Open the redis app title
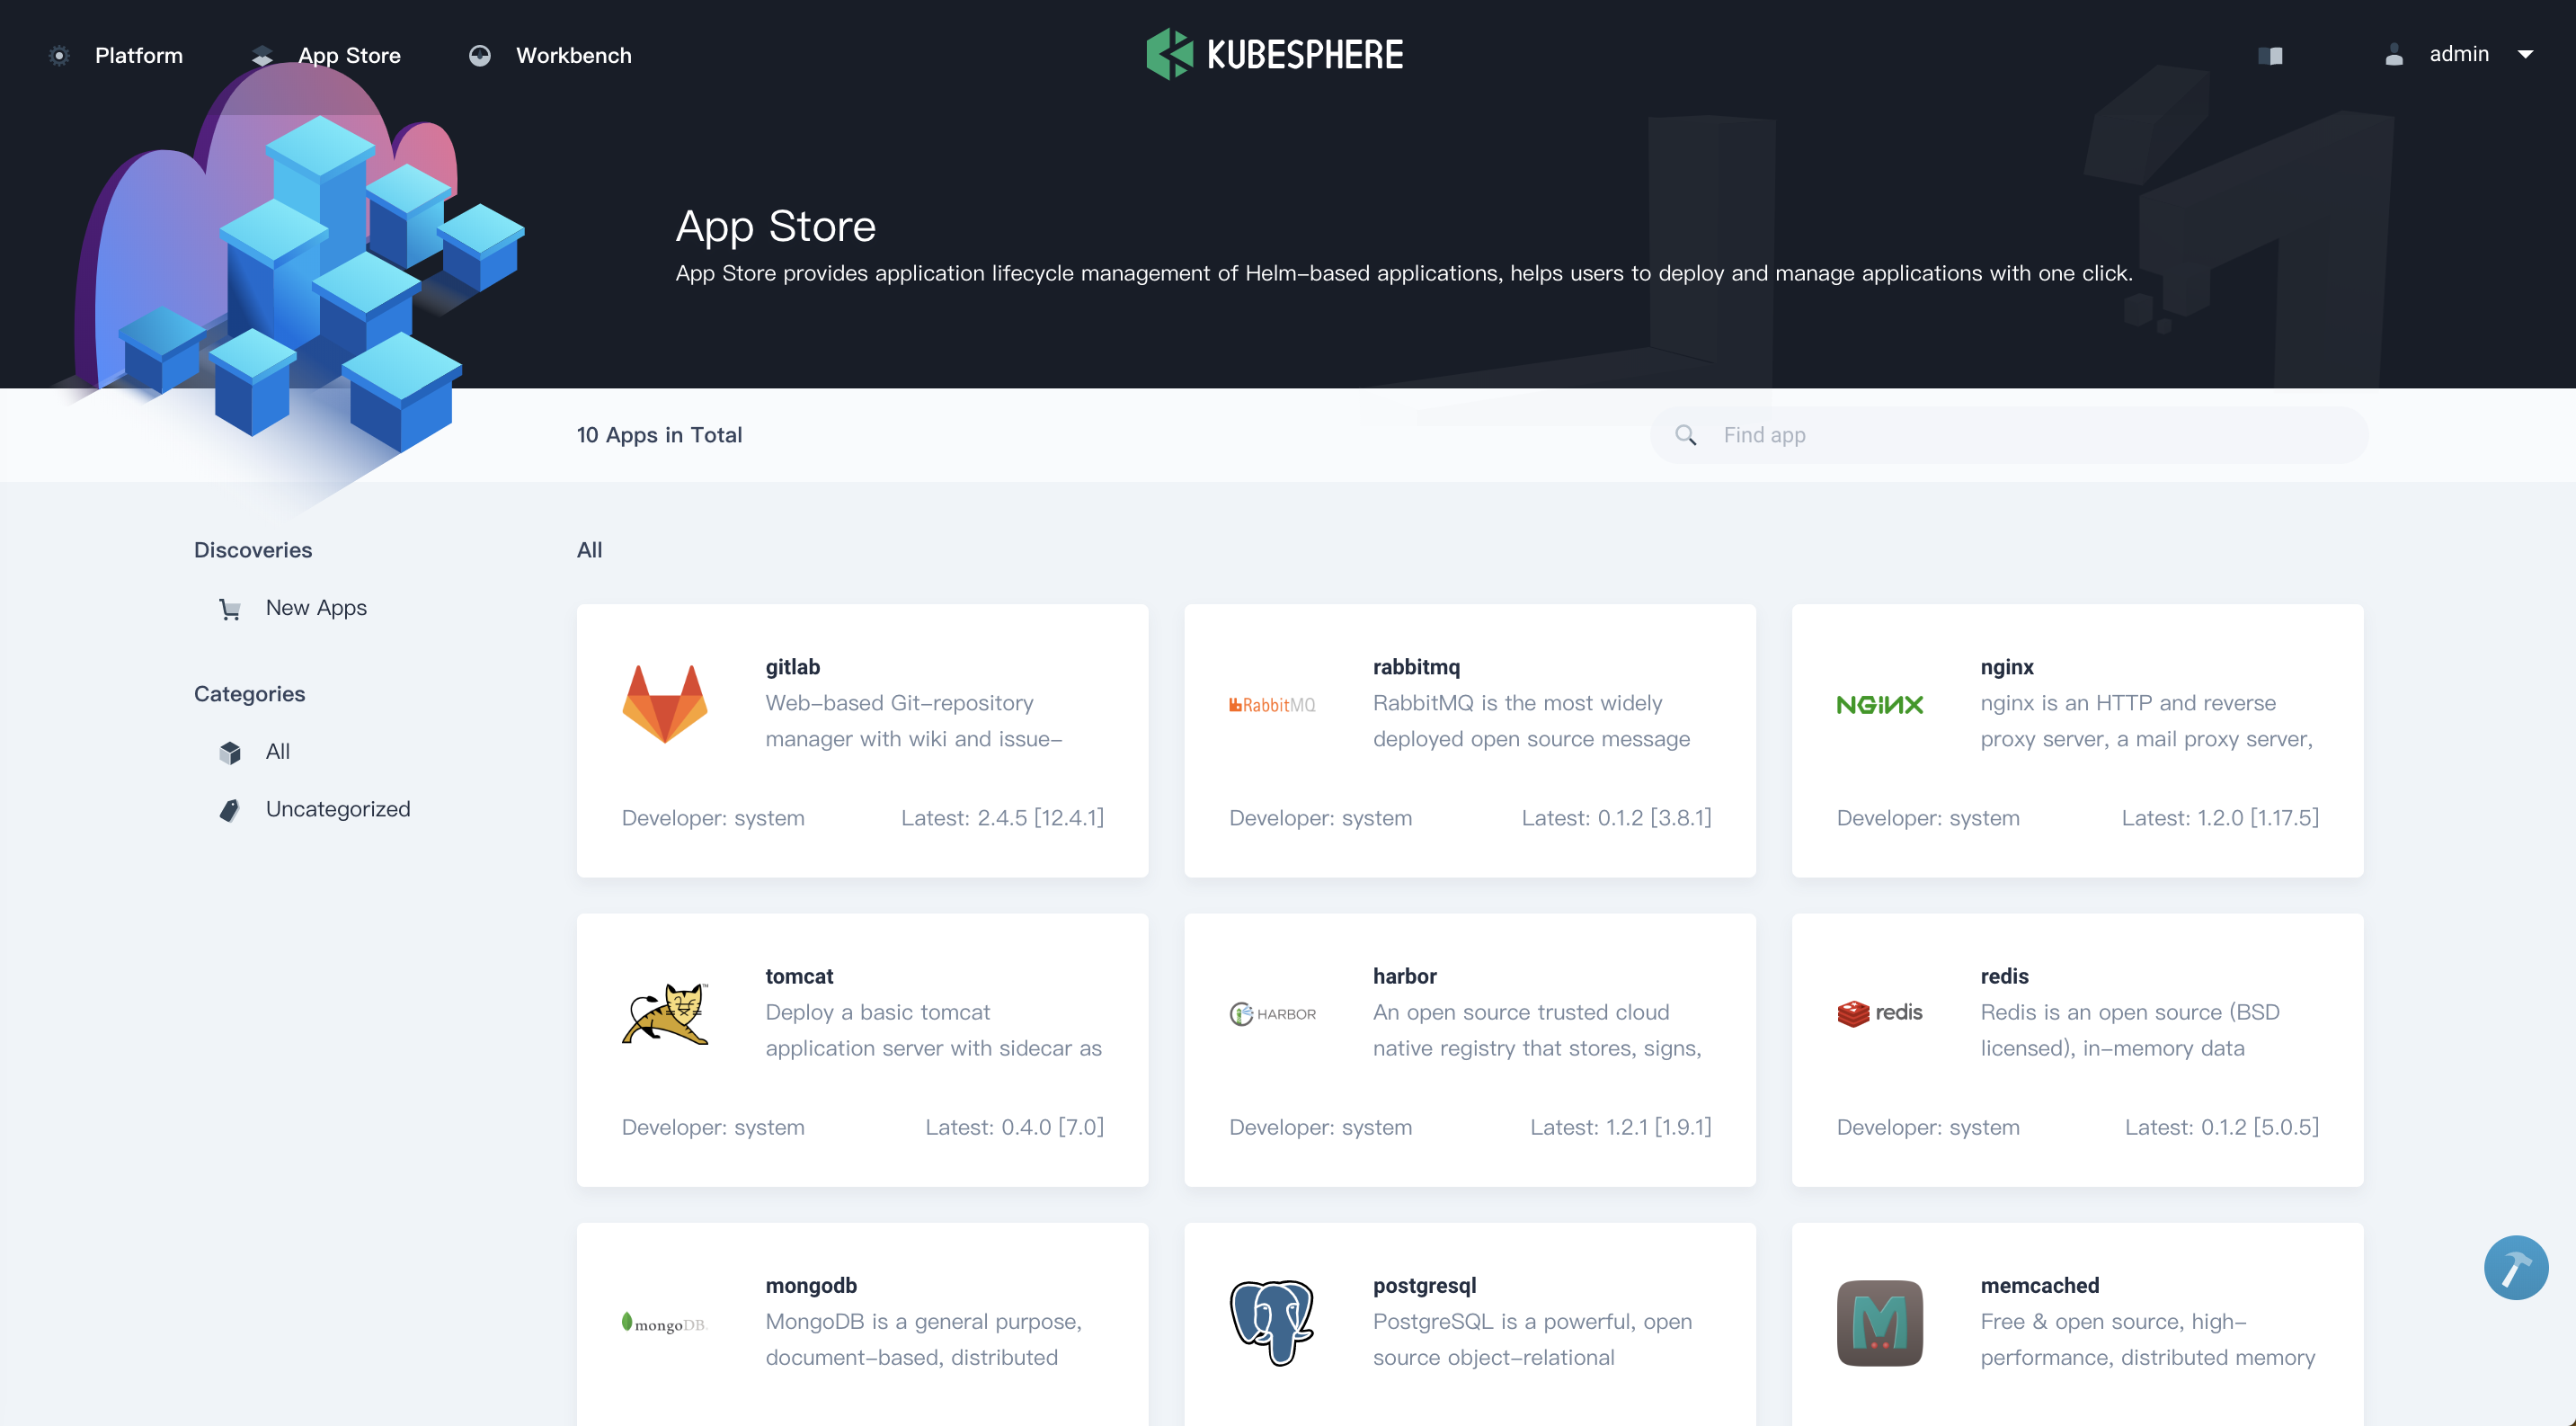 pyautogui.click(x=2004, y=976)
